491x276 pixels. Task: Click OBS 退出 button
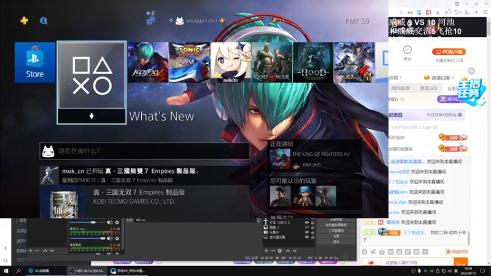tap(336, 242)
